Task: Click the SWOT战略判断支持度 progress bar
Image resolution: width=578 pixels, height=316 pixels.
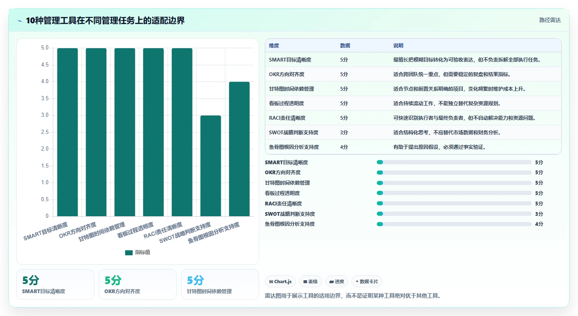Action: 454,214
